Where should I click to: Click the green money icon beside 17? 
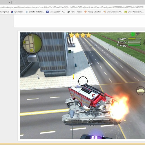click(x=133, y=34)
